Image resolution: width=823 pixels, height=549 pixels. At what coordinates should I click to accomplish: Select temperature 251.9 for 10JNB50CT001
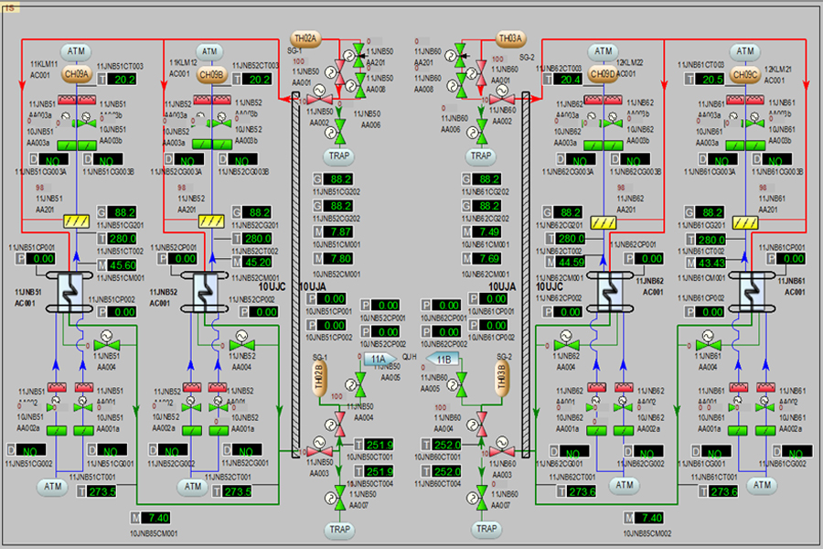coord(379,445)
